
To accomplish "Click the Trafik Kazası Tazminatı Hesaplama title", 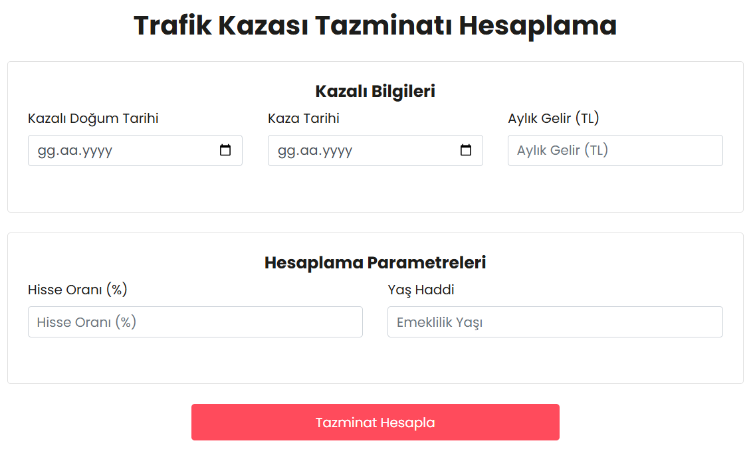I will tap(375, 25).
